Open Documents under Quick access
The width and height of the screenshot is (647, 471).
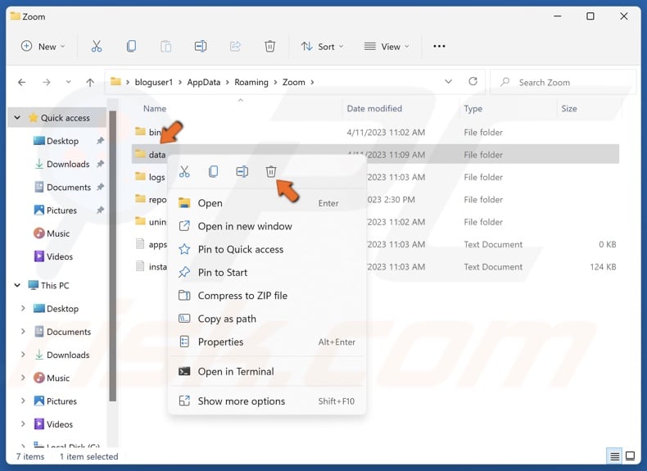click(x=69, y=187)
